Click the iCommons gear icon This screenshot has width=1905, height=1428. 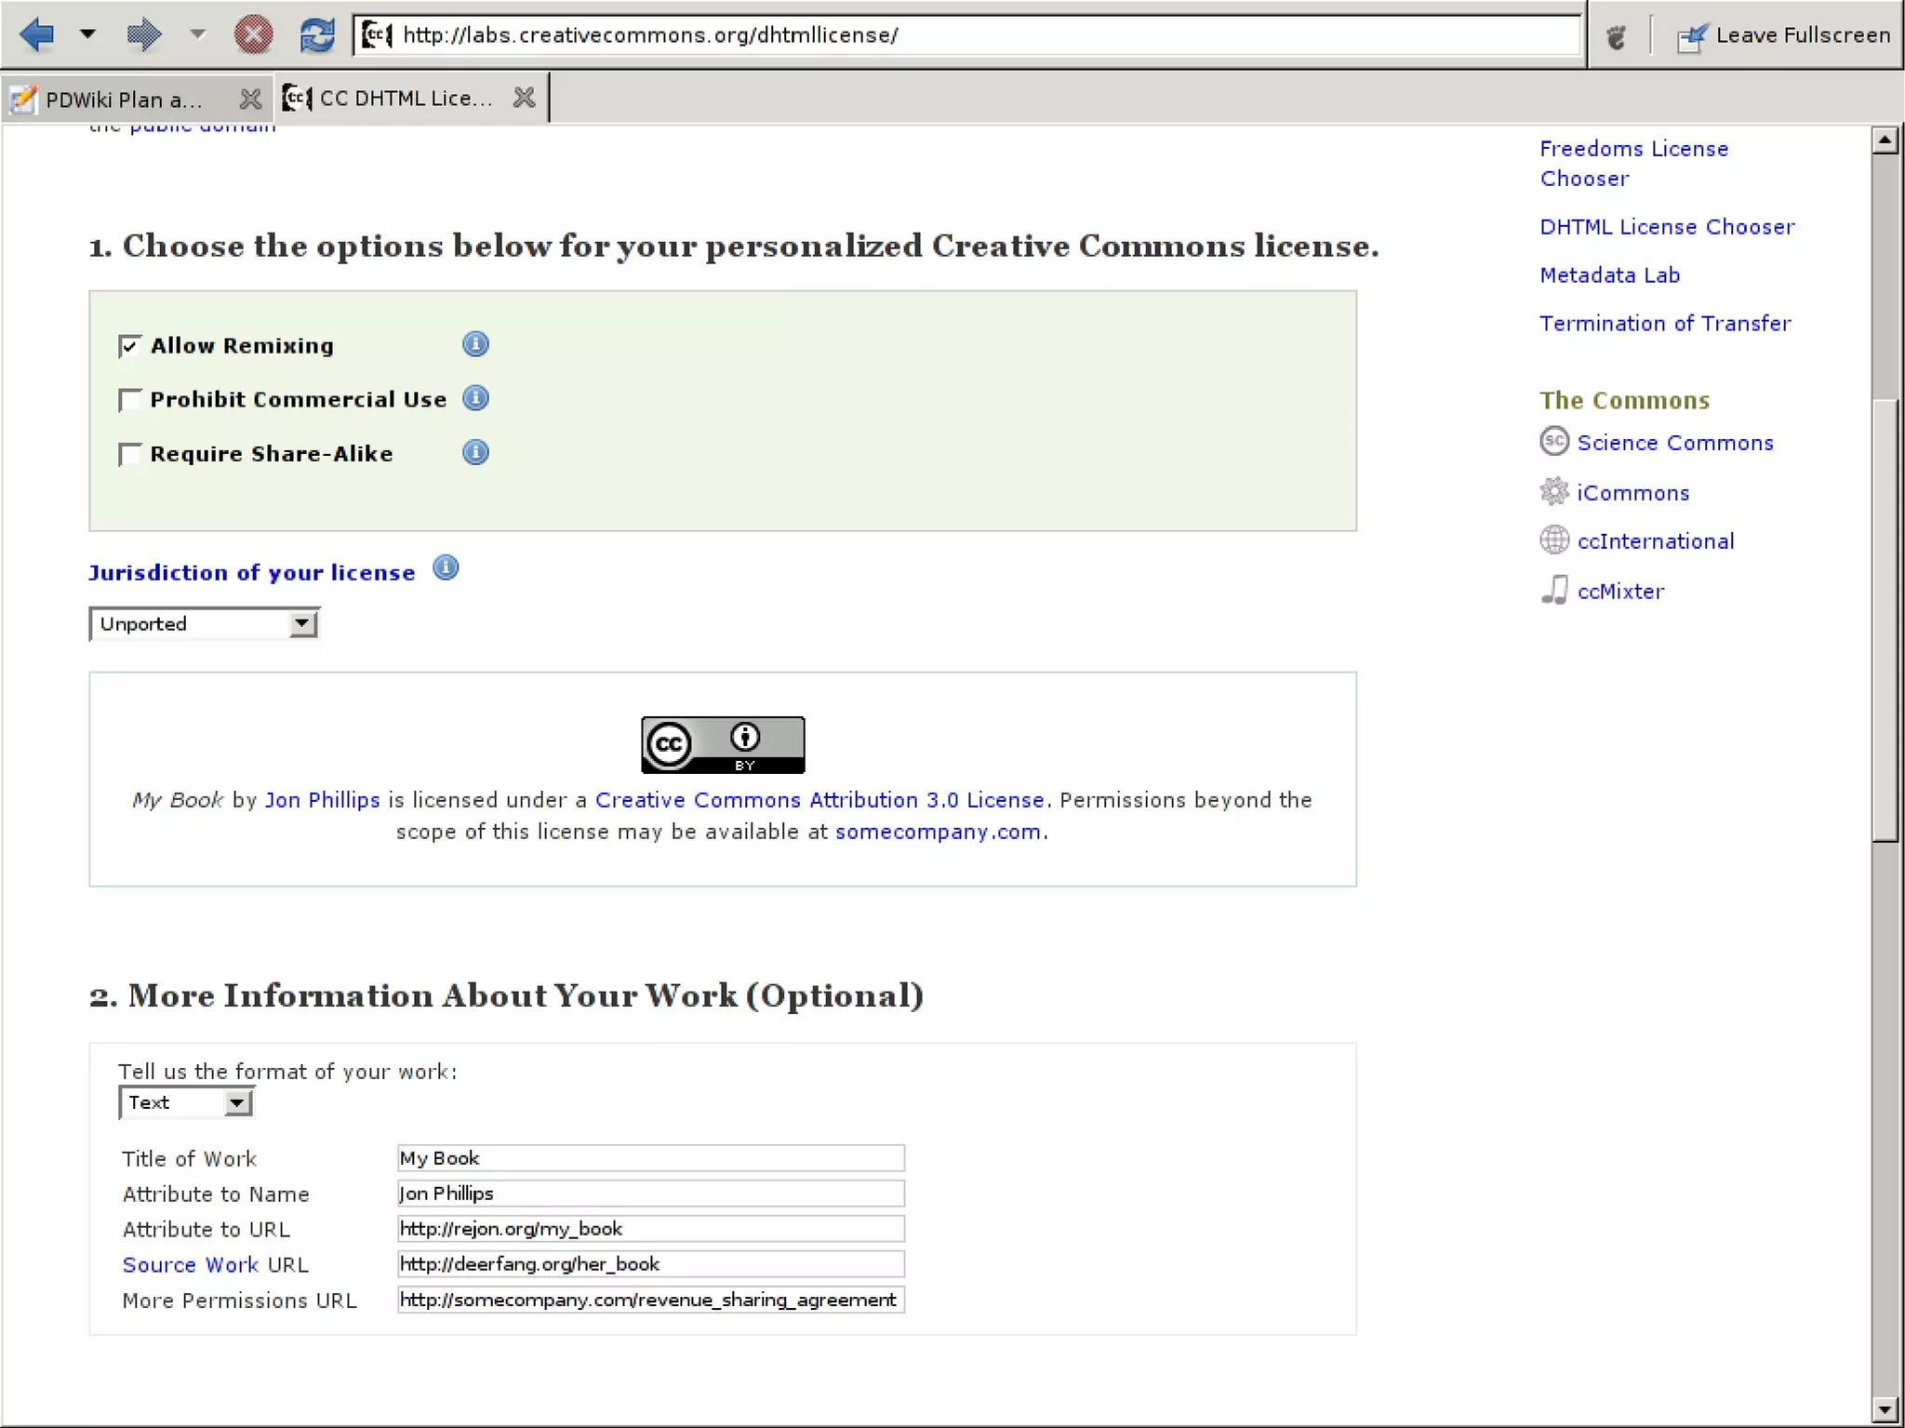1554,490
